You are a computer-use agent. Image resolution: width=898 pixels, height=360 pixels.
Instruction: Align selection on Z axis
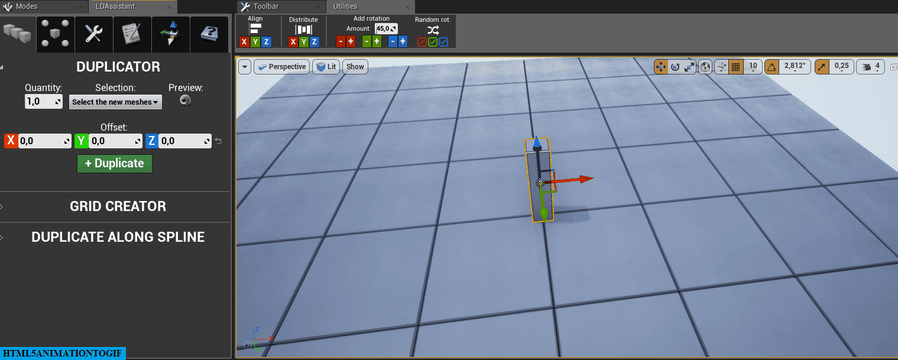[x=266, y=42]
